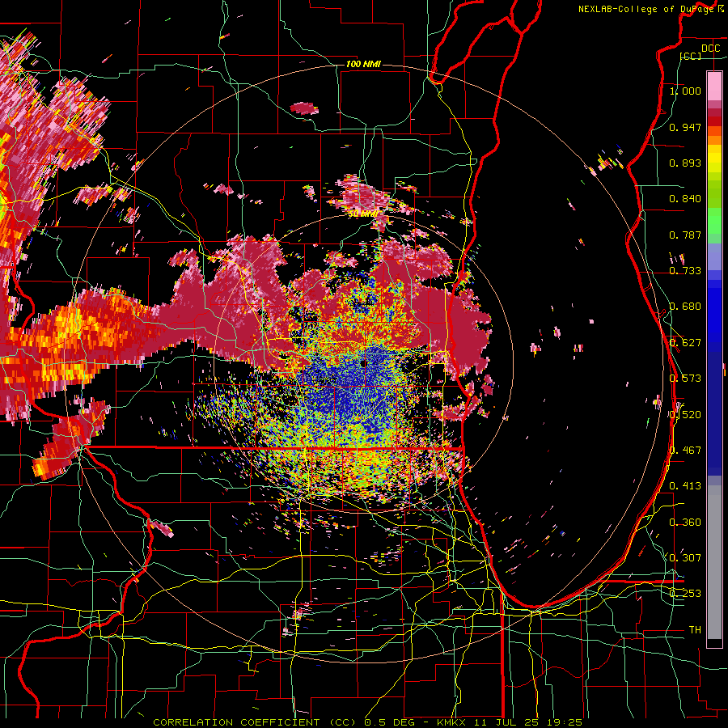728x728 pixels.
Task: Click the lavender segment near 0.733
Action: click(x=714, y=256)
